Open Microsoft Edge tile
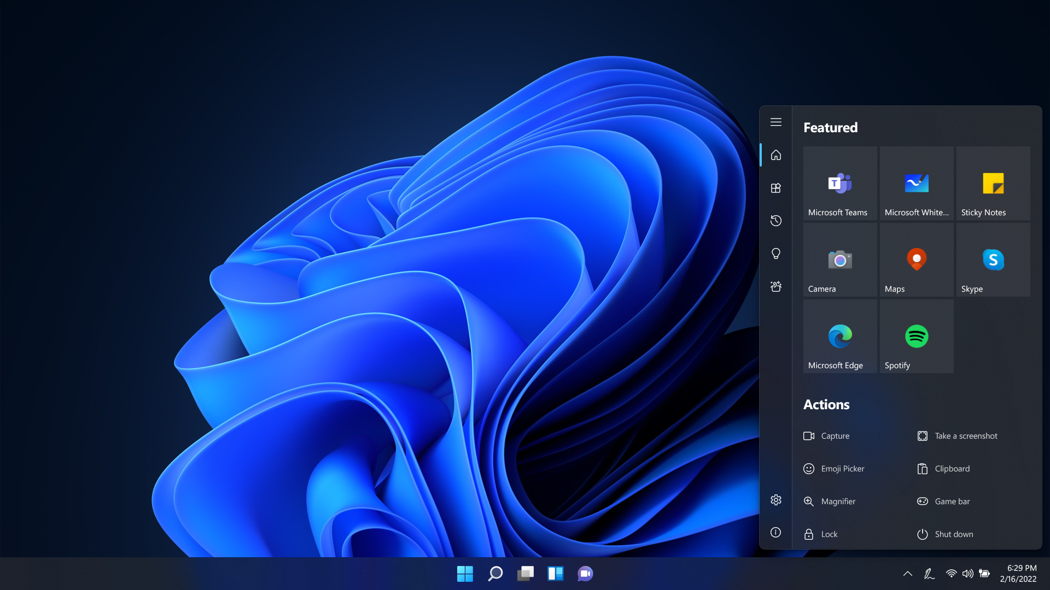The width and height of the screenshot is (1050, 590). (839, 337)
